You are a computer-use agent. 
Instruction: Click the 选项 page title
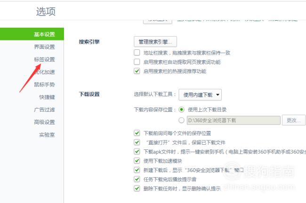click(46, 11)
